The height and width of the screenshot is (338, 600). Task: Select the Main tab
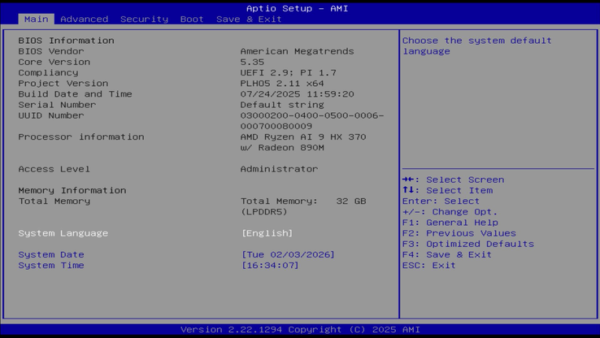point(36,19)
